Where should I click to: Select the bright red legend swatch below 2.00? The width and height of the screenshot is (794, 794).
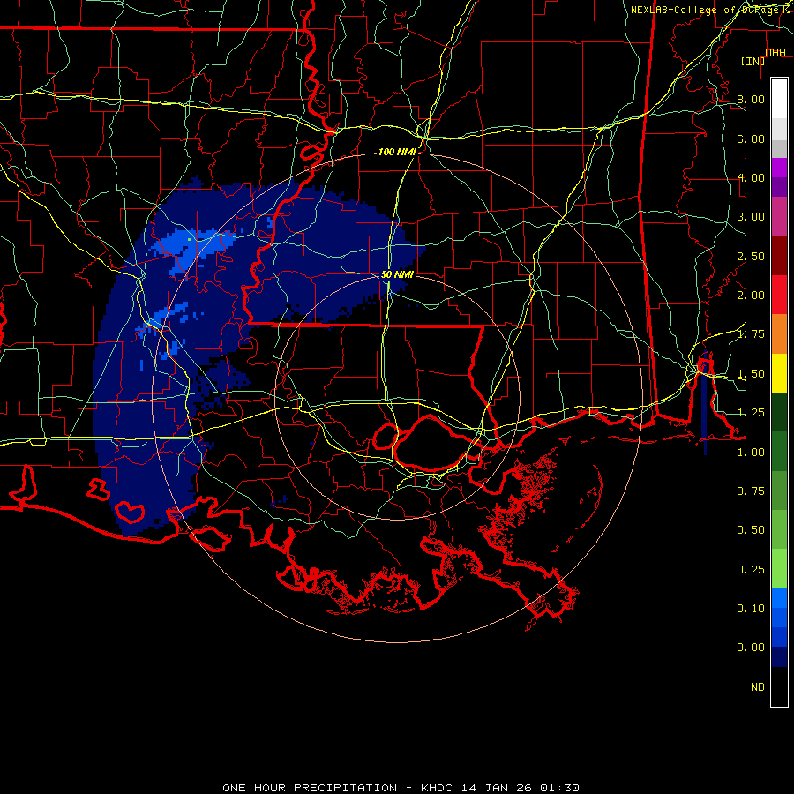(779, 295)
